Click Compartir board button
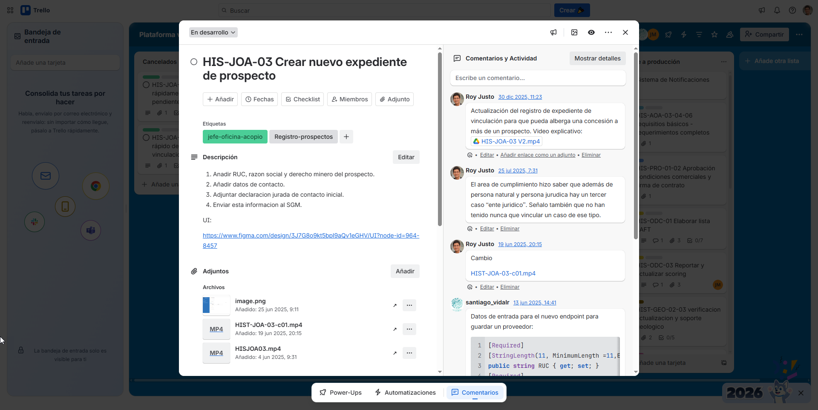 tap(764, 34)
